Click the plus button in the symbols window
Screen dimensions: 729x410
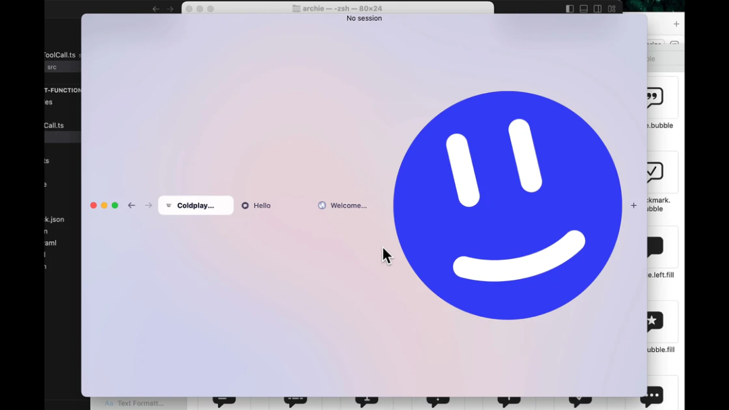[676, 24]
